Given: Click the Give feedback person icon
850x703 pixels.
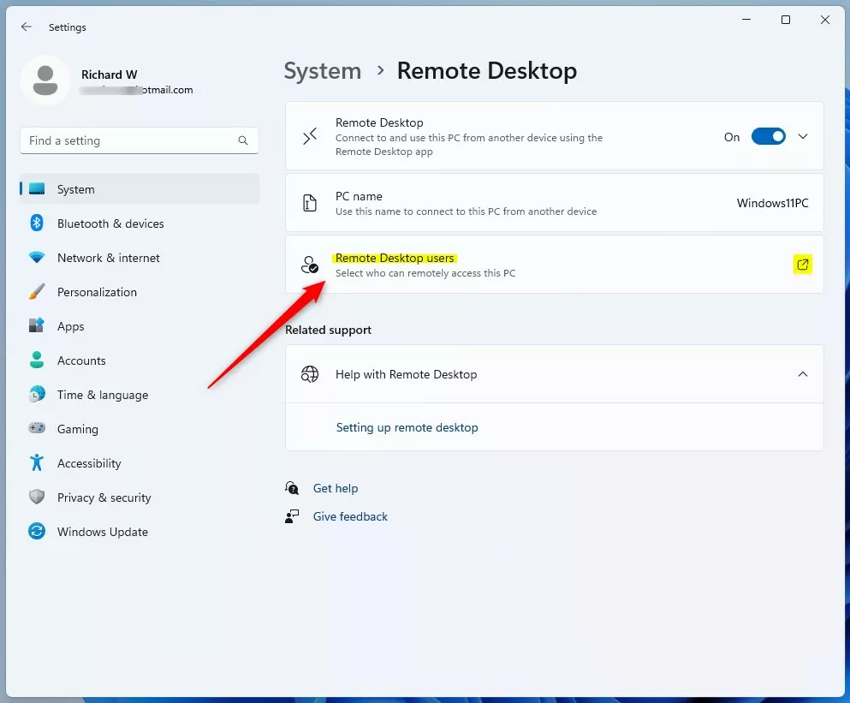Looking at the screenshot, I should (x=292, y=516).
